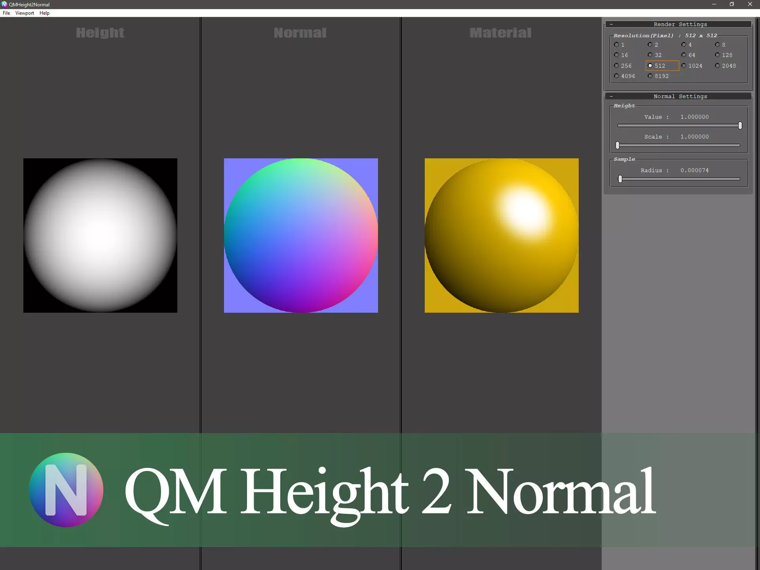The height and width of the screenshot is (570, 760).
Task: Click the gold Material sphere preview
Action: (x=502, y=236)
